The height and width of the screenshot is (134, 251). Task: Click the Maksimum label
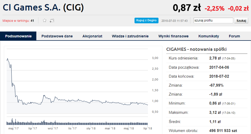point(178,113)
